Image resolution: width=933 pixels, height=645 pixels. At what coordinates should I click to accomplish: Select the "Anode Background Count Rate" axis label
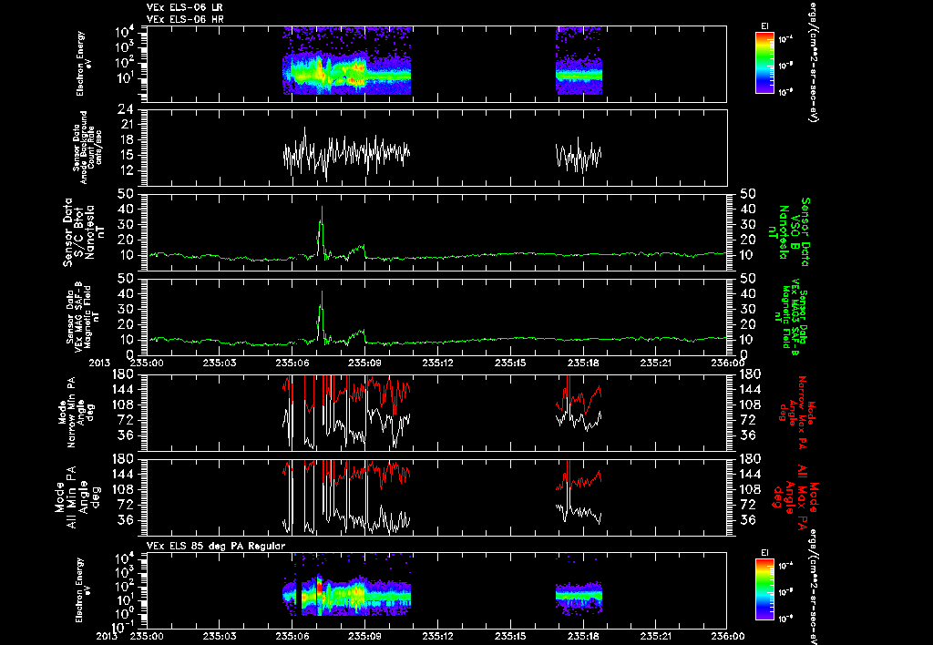click(88, 147)
